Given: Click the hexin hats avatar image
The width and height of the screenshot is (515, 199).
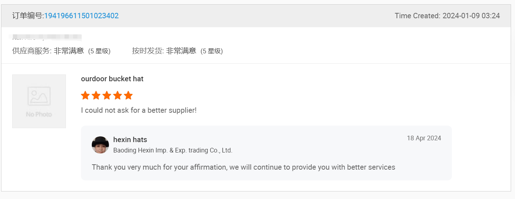Looking at the screenshot, I should coord(100,145).
